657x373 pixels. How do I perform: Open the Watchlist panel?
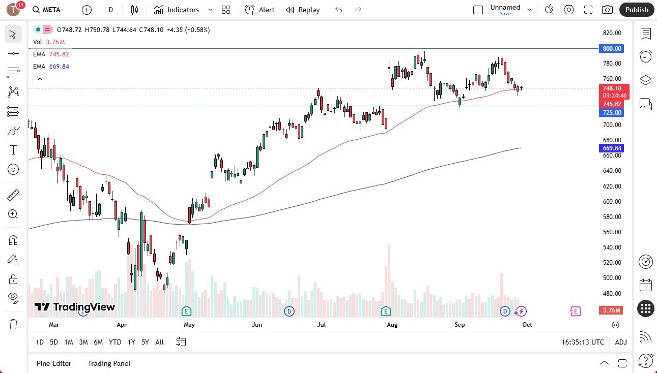645,34
